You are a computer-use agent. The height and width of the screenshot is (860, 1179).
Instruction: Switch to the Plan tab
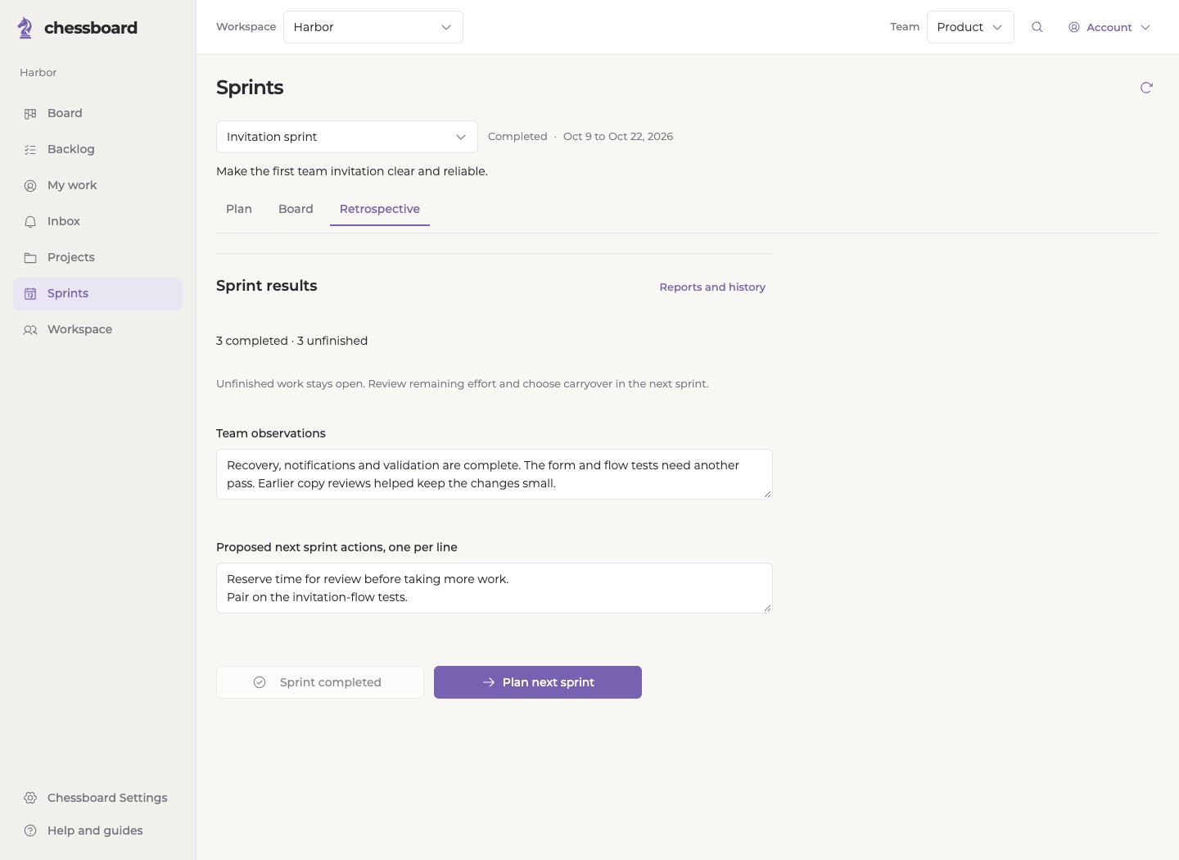click(x=239, y=209)
